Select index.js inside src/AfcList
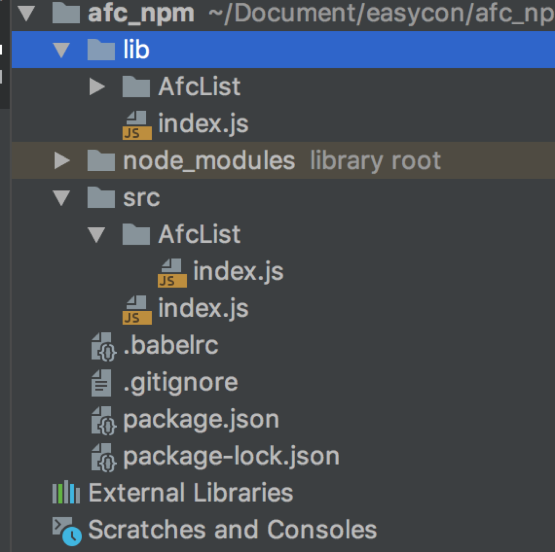 coord(238,272)
